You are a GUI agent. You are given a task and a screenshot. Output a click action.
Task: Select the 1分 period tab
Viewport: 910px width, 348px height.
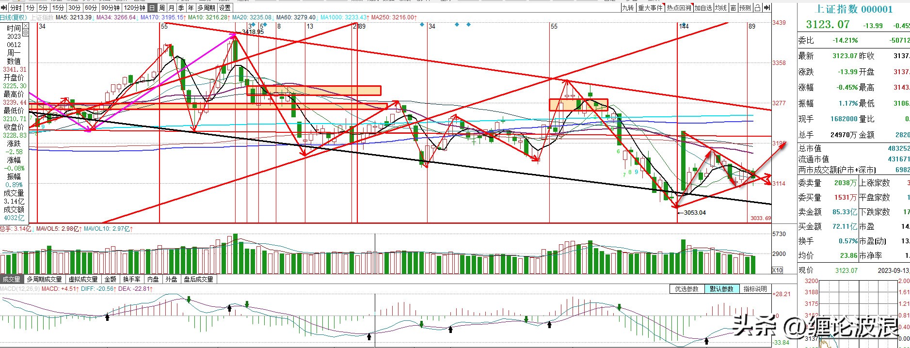tap(30, 8)
